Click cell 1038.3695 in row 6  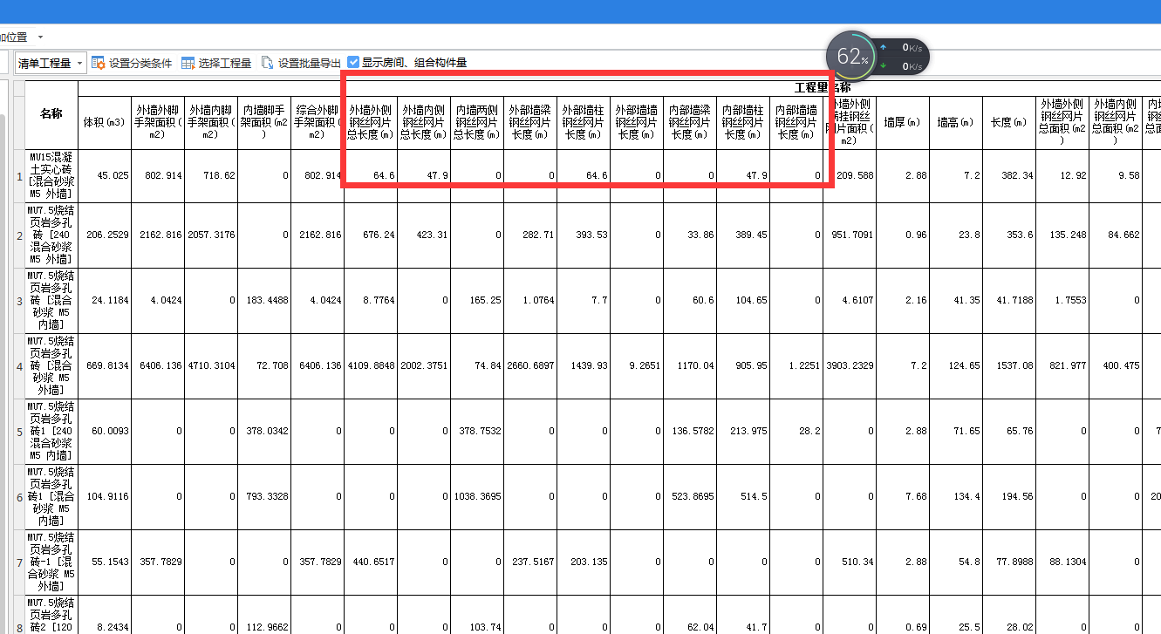pos(477,497)
